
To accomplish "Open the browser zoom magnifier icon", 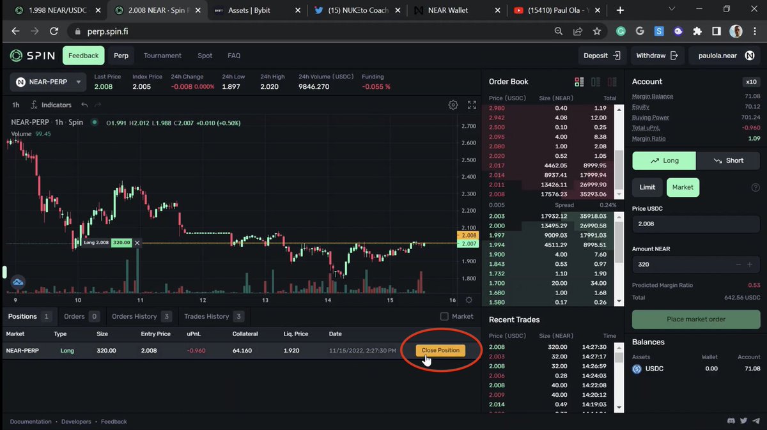I will coord(559,31).
